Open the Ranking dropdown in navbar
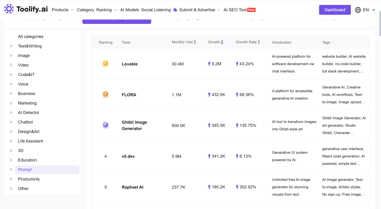This screenshot has width=381, height=209. tap(107, 10)
